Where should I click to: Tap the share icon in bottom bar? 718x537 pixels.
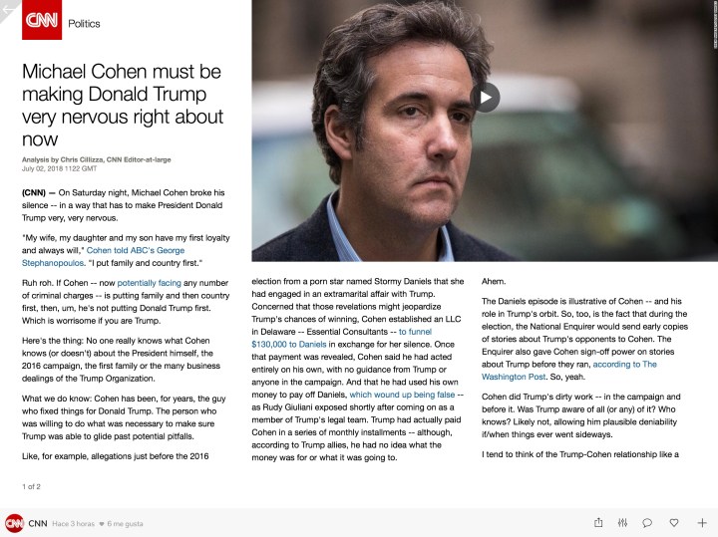coord(598,522)
